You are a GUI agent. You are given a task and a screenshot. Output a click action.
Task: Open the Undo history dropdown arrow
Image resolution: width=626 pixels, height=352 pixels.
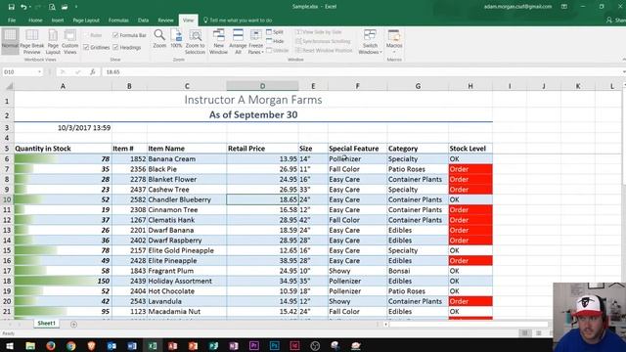[30, 7]
